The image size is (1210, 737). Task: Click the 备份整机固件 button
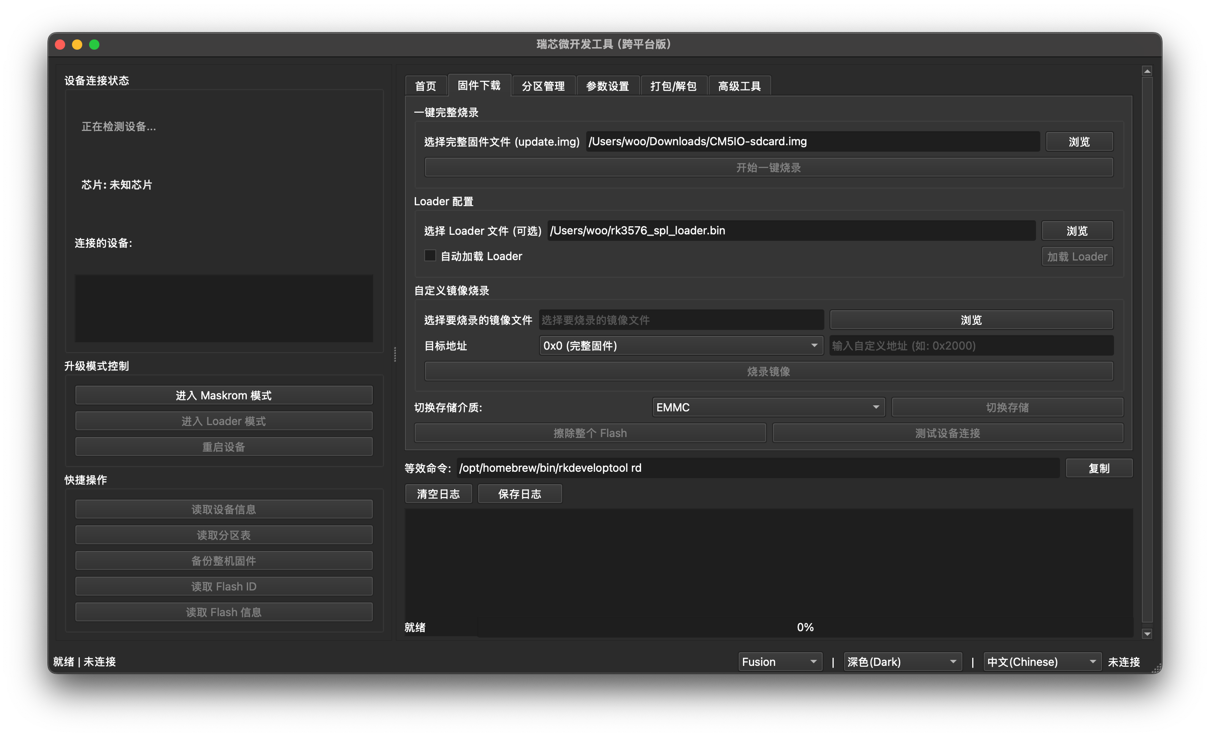[x=223, y=561]
